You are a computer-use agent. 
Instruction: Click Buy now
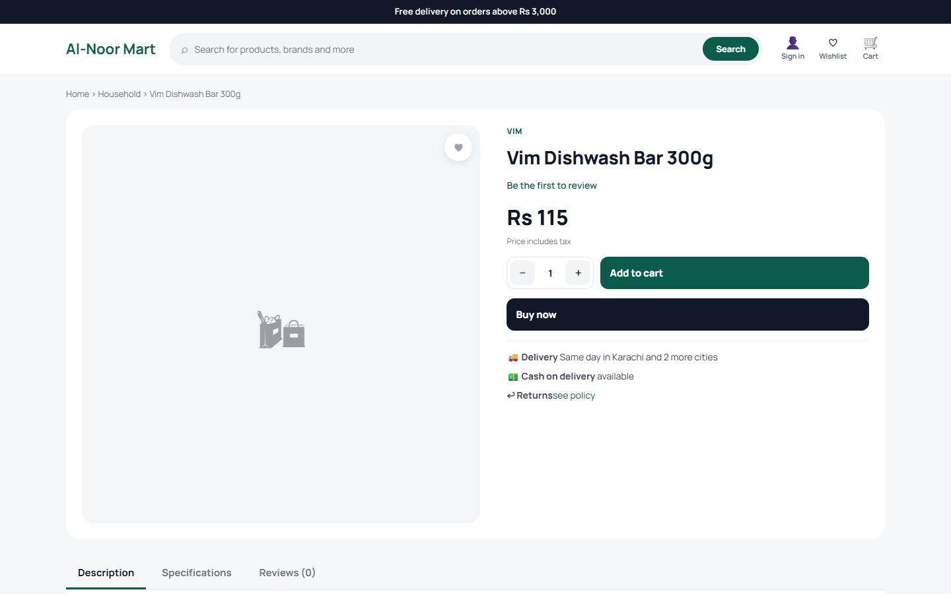tap(687, 314)
